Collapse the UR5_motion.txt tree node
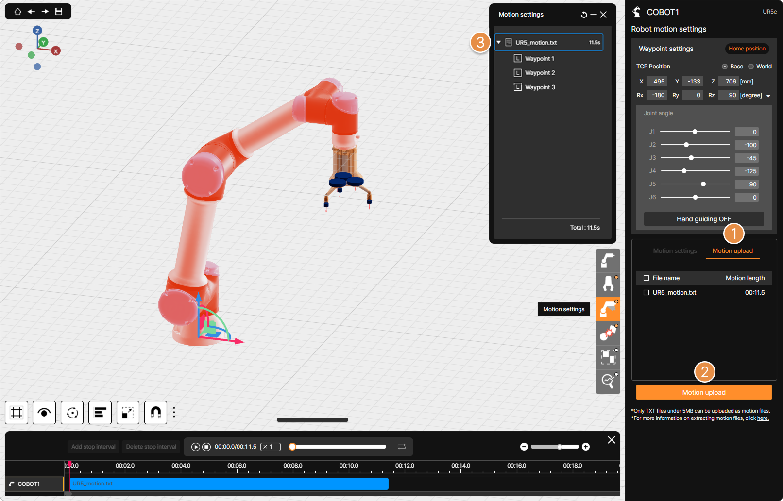 [499, 43]
